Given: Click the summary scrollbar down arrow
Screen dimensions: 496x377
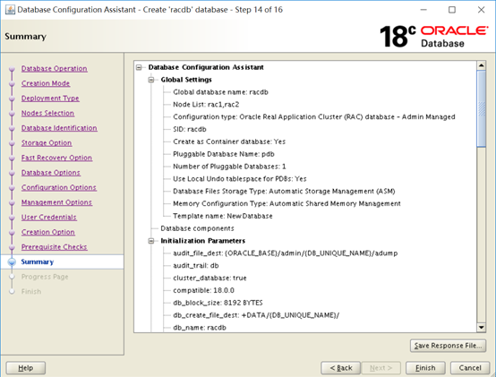Looking at the screenshot, I should coord(481,328).
